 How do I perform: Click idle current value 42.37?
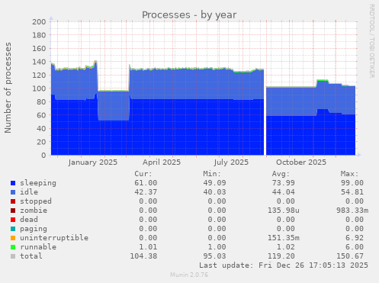(x=146, y=192)
